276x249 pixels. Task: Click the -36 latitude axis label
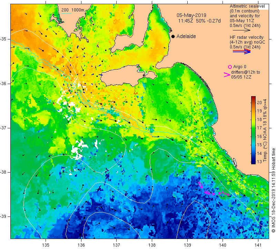pos(3,83)
